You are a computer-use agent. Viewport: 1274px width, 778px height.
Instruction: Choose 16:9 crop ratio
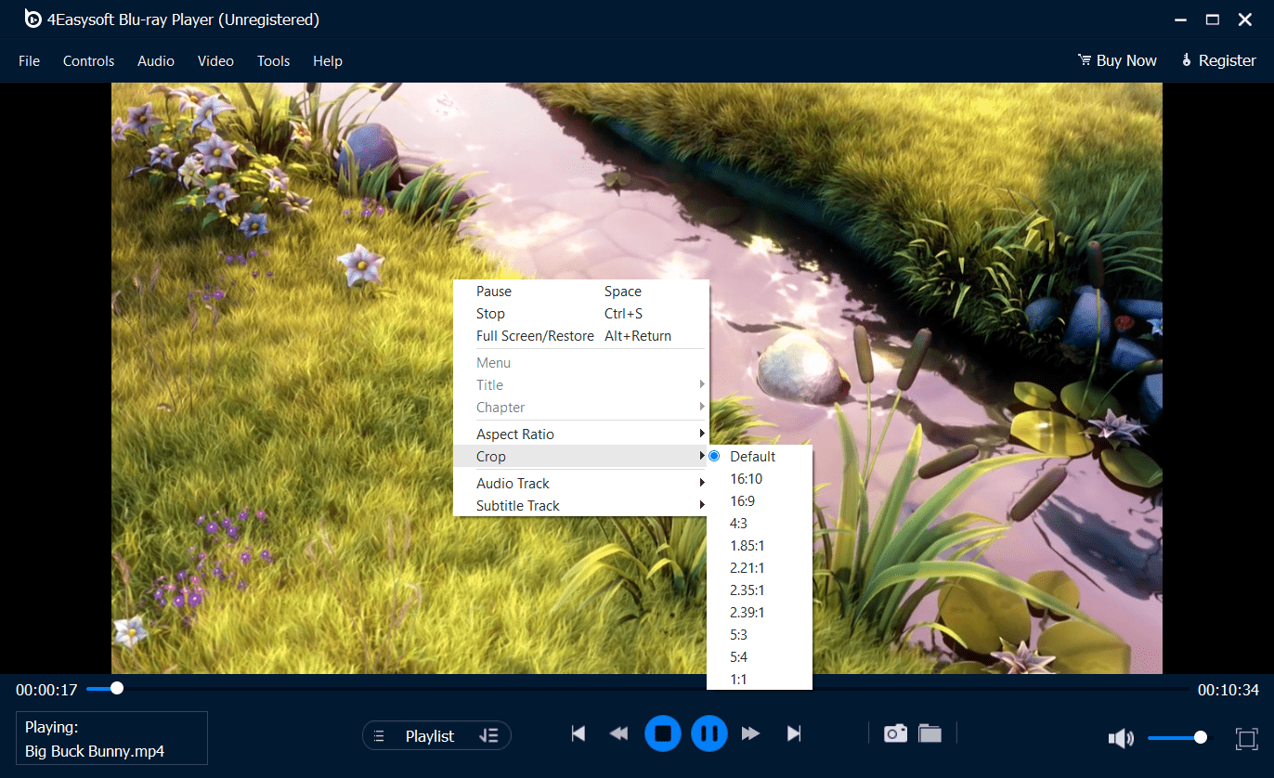760,500
